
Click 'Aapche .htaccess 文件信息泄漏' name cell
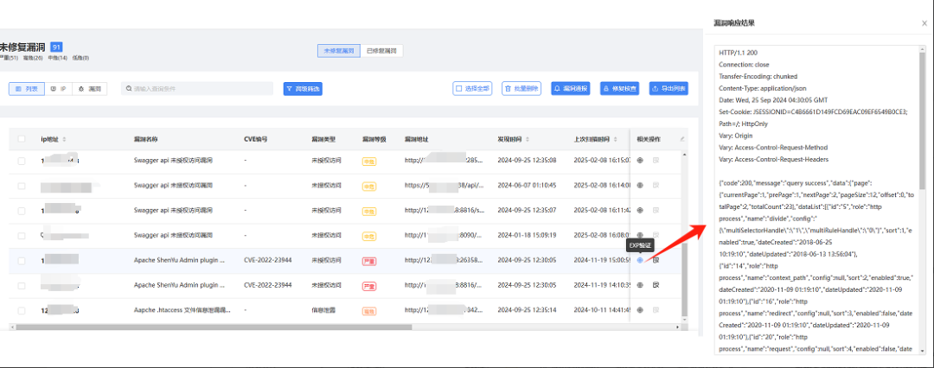coord(182,310)
